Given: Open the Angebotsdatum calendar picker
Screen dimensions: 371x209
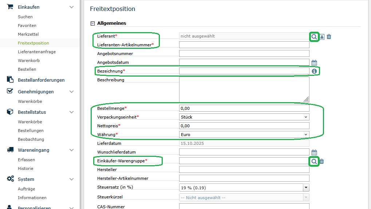Looking at the screenshot, I should [314, 63].
